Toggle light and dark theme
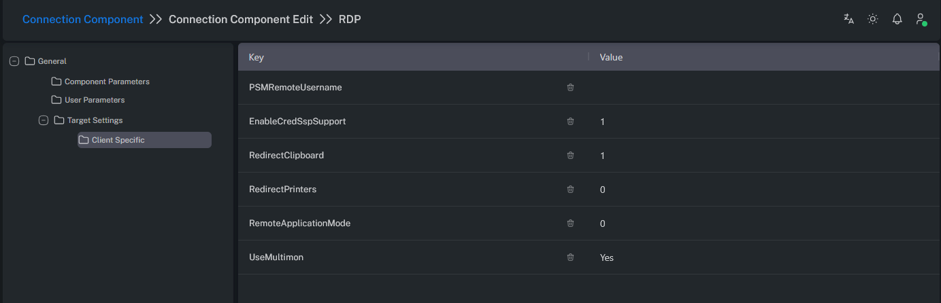The image size is (941, 303). click(x=872, y=19)
